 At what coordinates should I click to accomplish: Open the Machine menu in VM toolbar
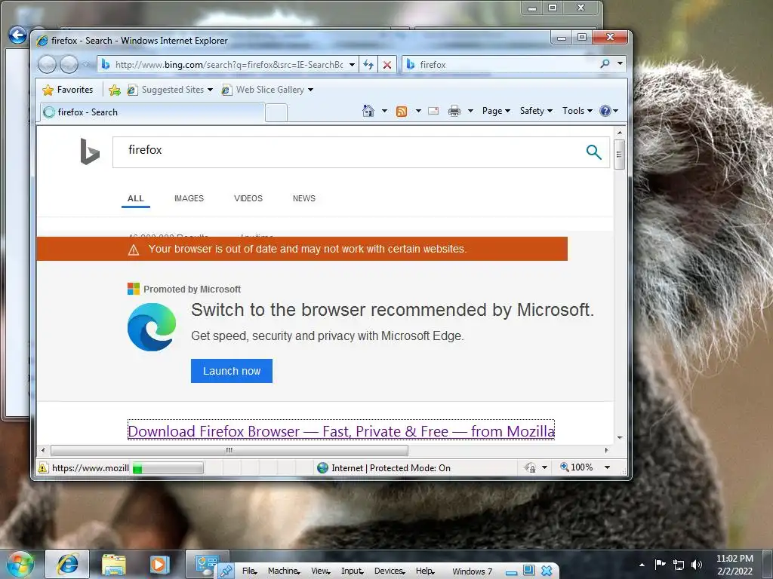pos(284,571)
